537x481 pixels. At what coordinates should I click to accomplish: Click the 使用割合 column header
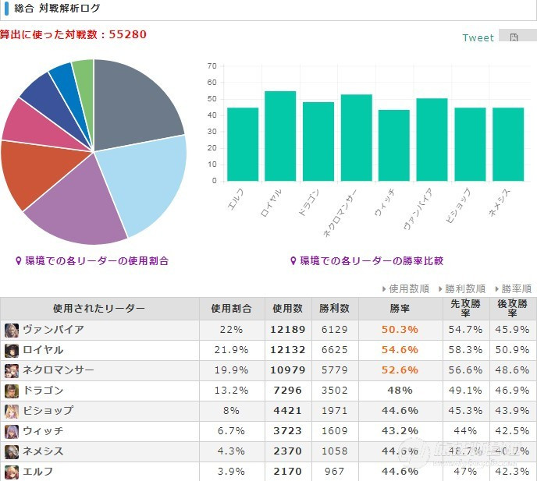click(x=232, y=309)
